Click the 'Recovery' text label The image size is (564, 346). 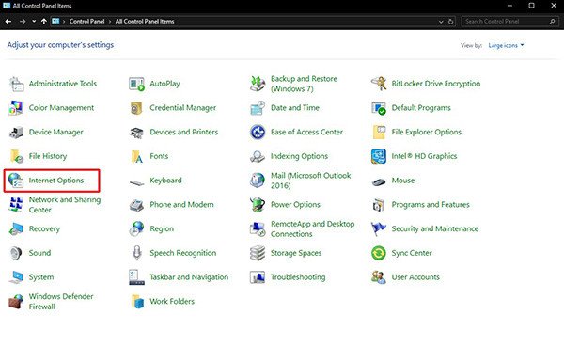pyautogui.click(x=44, y=229)
